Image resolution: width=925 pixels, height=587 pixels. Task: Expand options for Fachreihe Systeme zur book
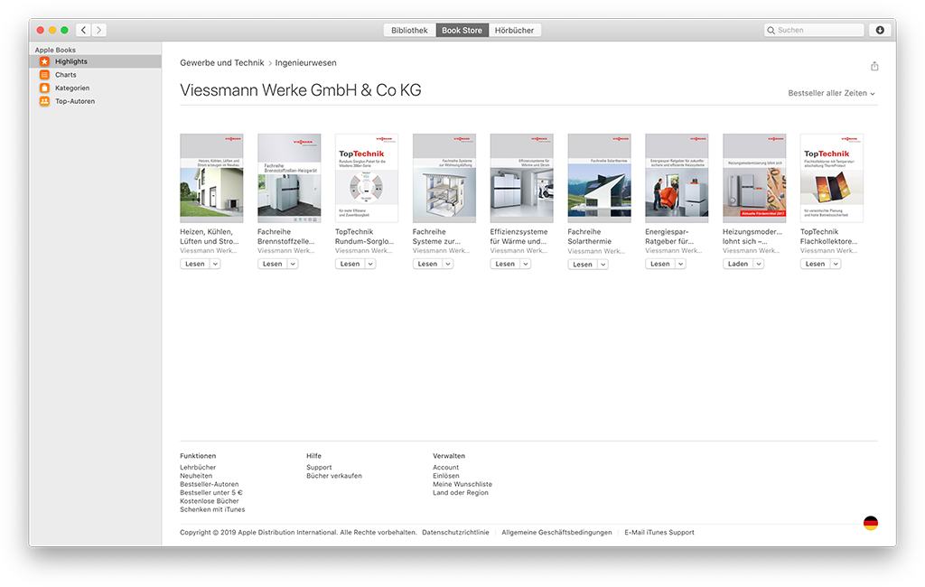(x=448, y=264)
